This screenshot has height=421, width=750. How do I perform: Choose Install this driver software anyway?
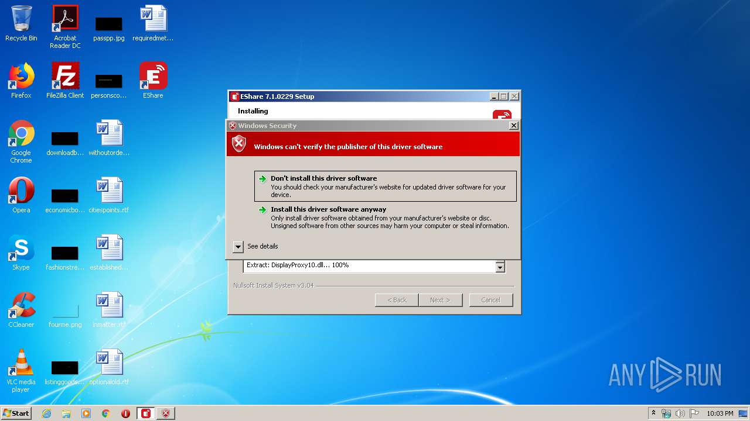point(386,217)
